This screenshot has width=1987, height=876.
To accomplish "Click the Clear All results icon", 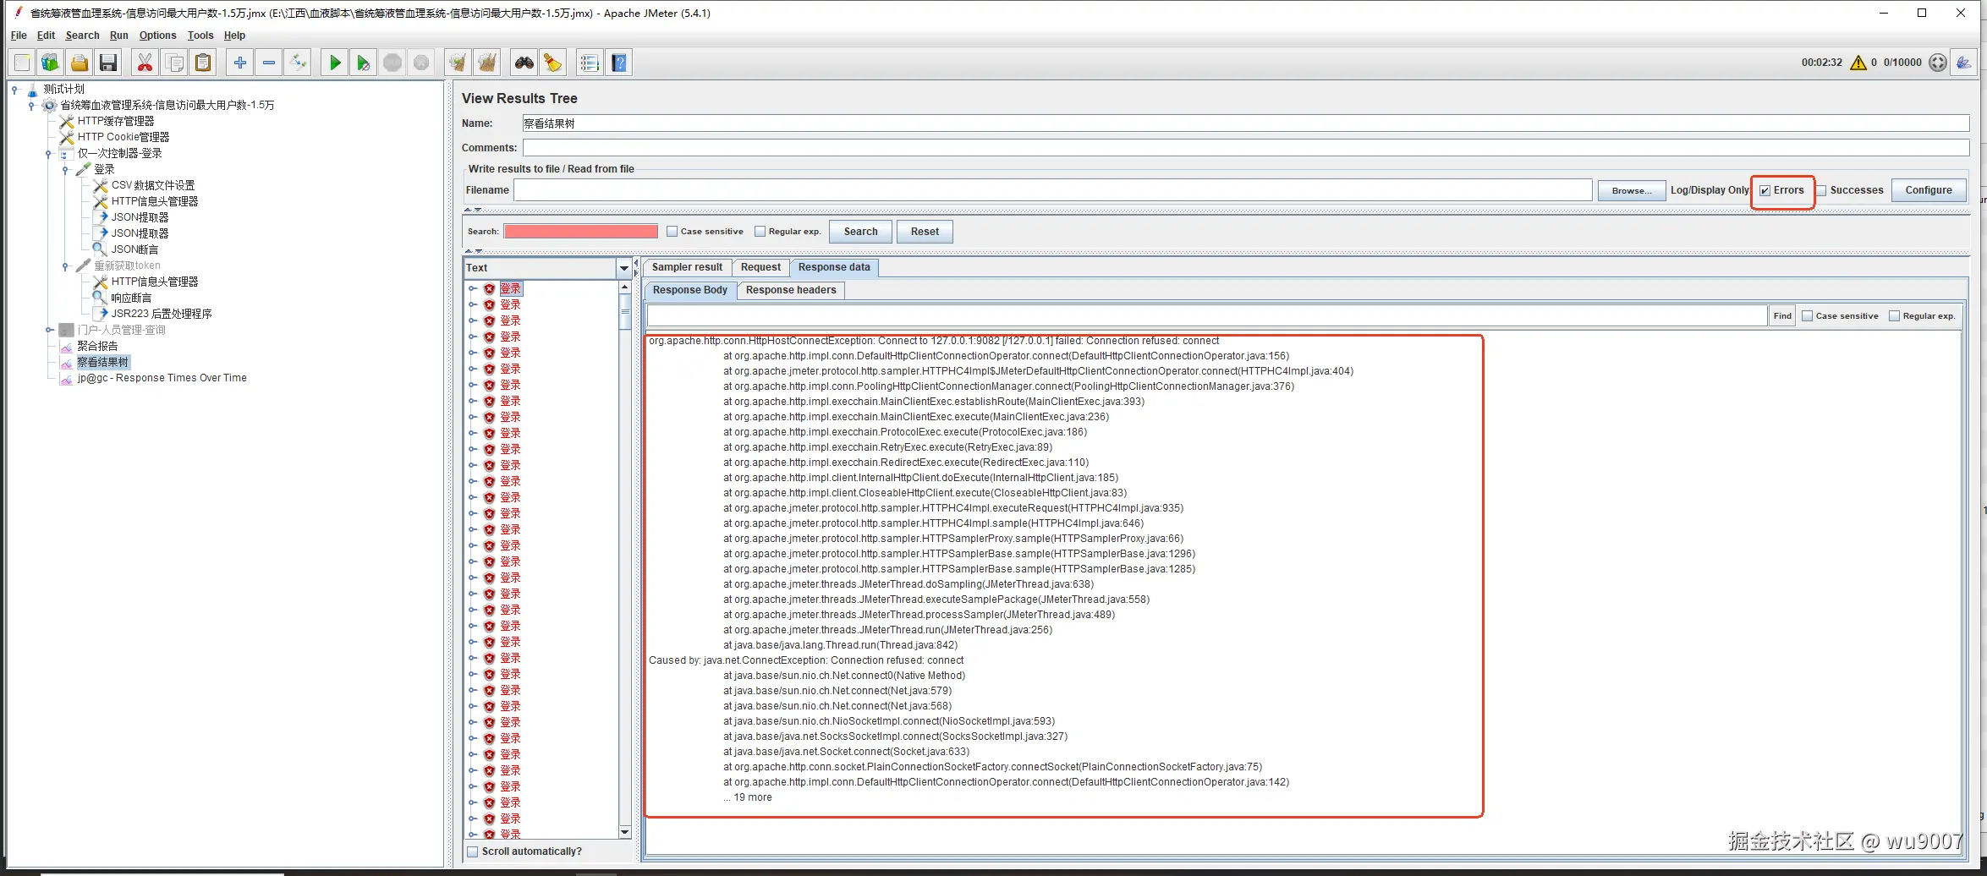I will pyautogui.click(x=486, y=63).
